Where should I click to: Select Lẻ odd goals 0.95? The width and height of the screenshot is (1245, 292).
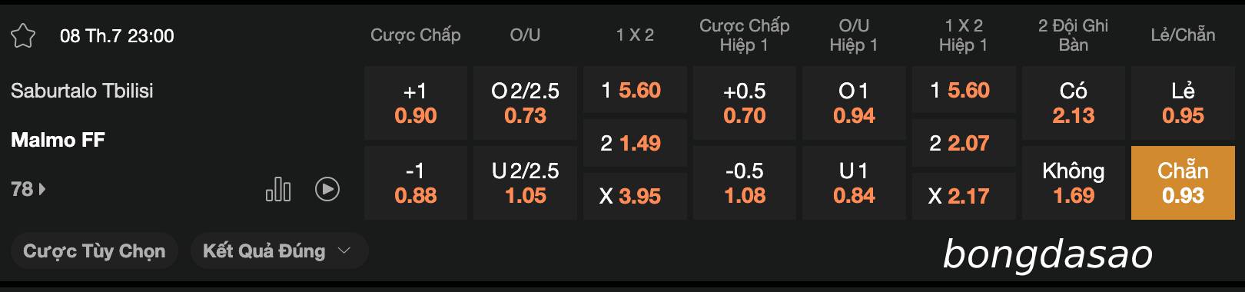pos(1183,103)
